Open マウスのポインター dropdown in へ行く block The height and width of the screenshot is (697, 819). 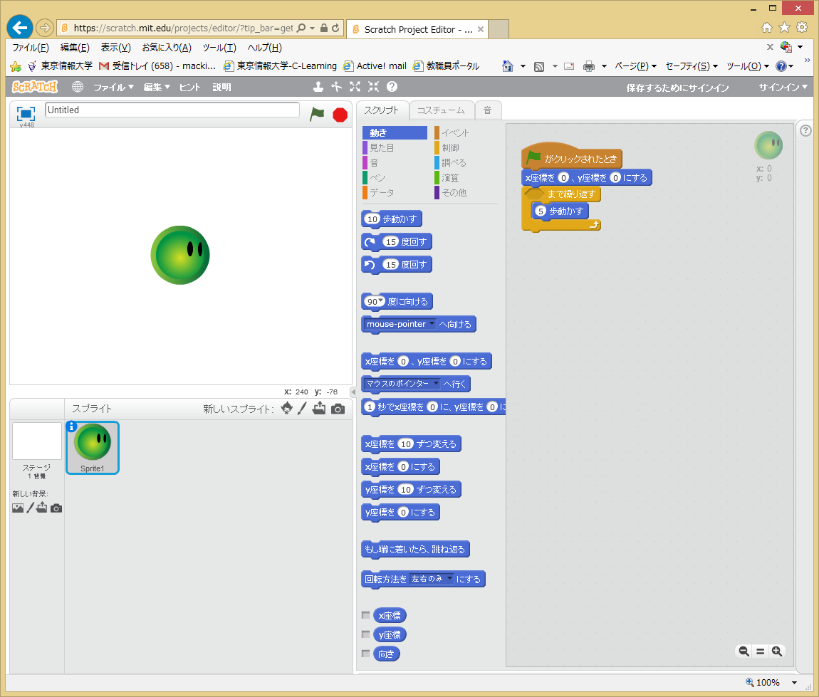pos(436,383)
